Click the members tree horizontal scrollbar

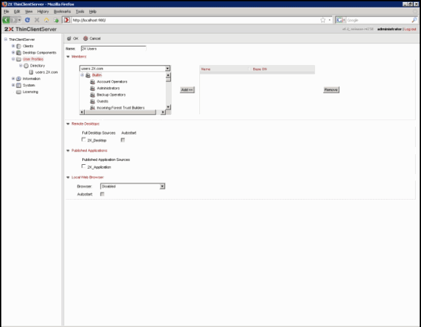click(120, 112)
